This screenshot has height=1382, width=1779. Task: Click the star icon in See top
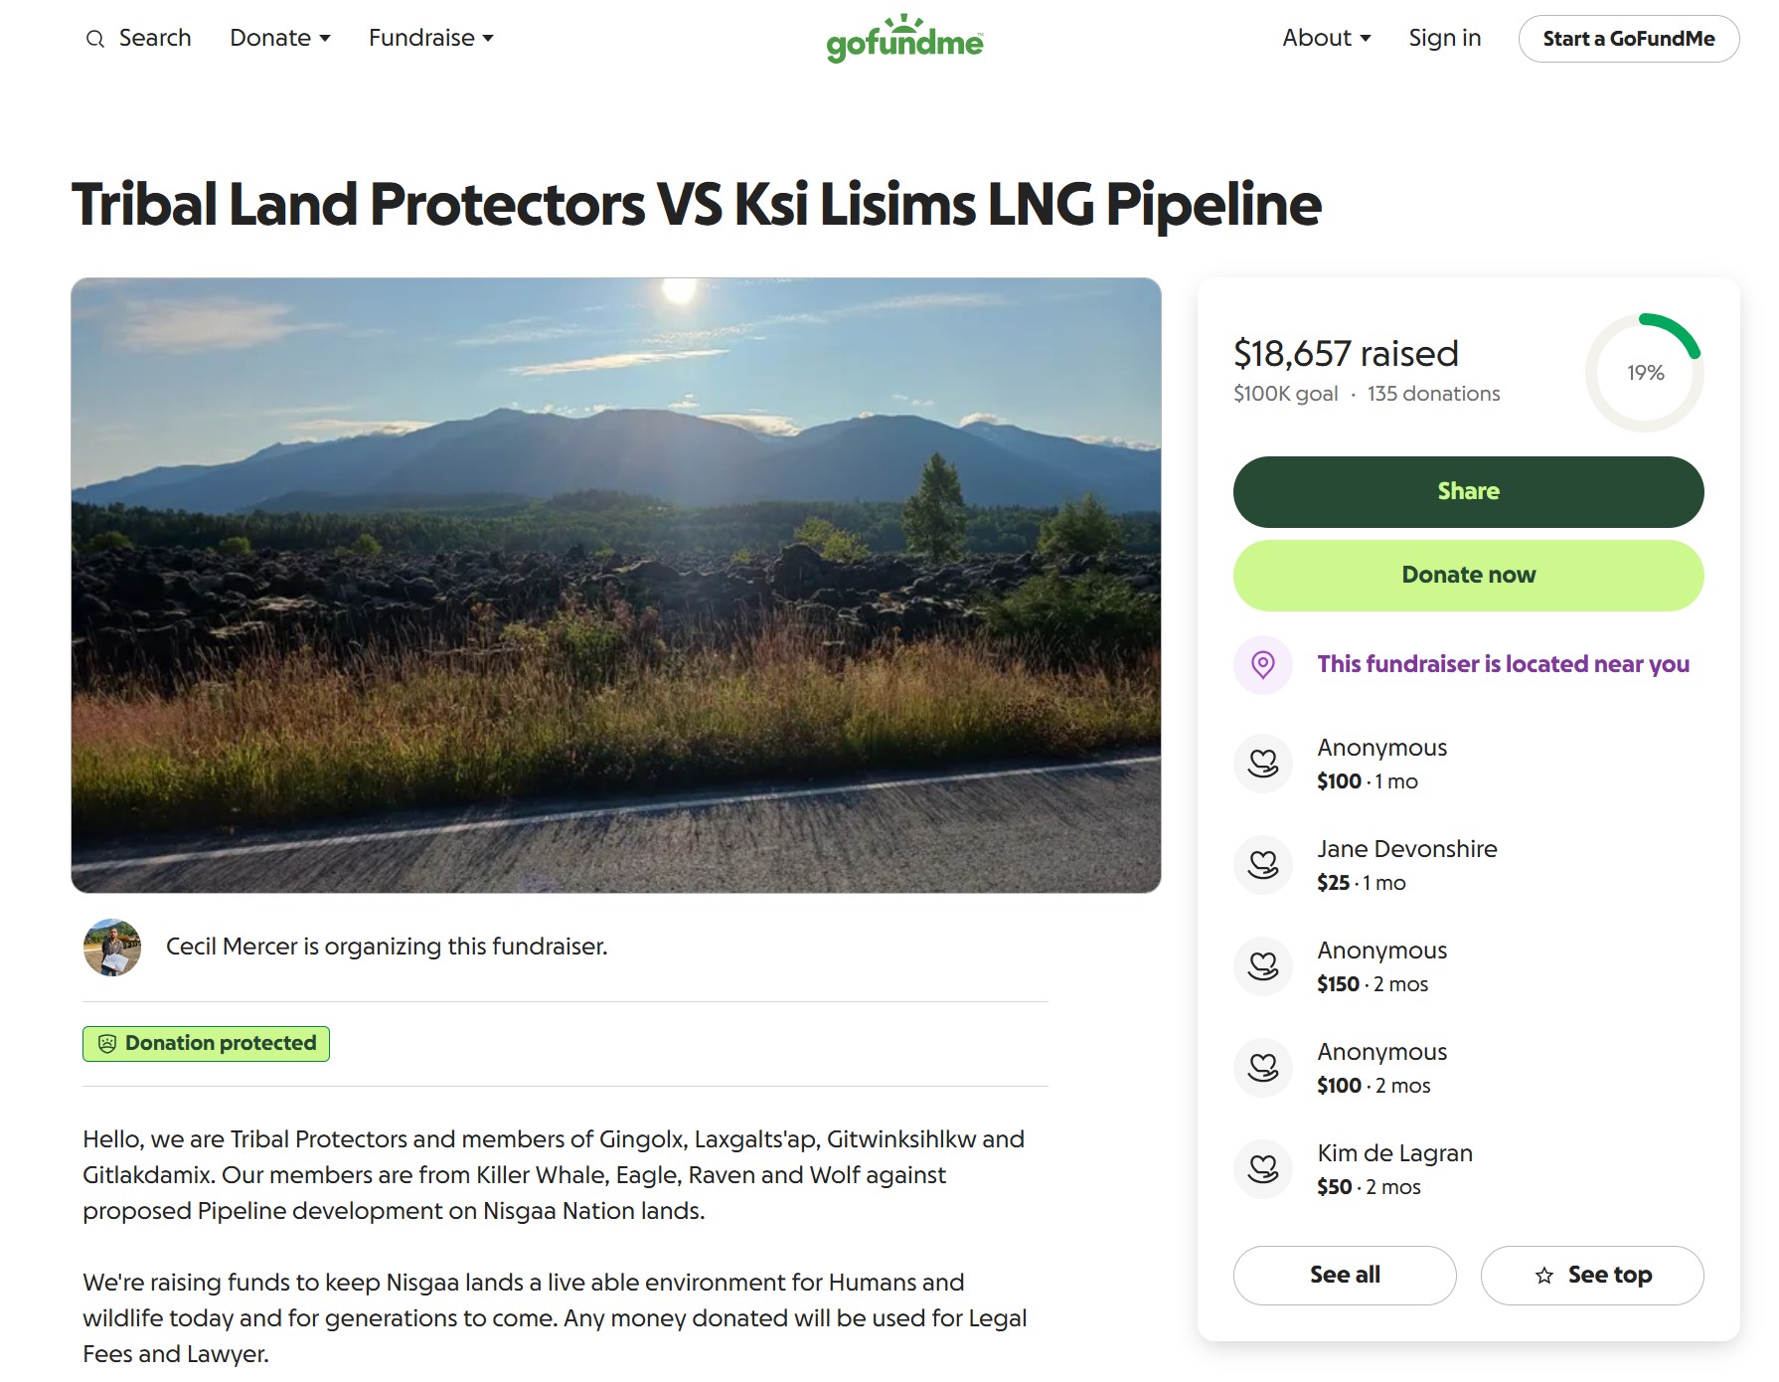click(x=1544, y=1276)
